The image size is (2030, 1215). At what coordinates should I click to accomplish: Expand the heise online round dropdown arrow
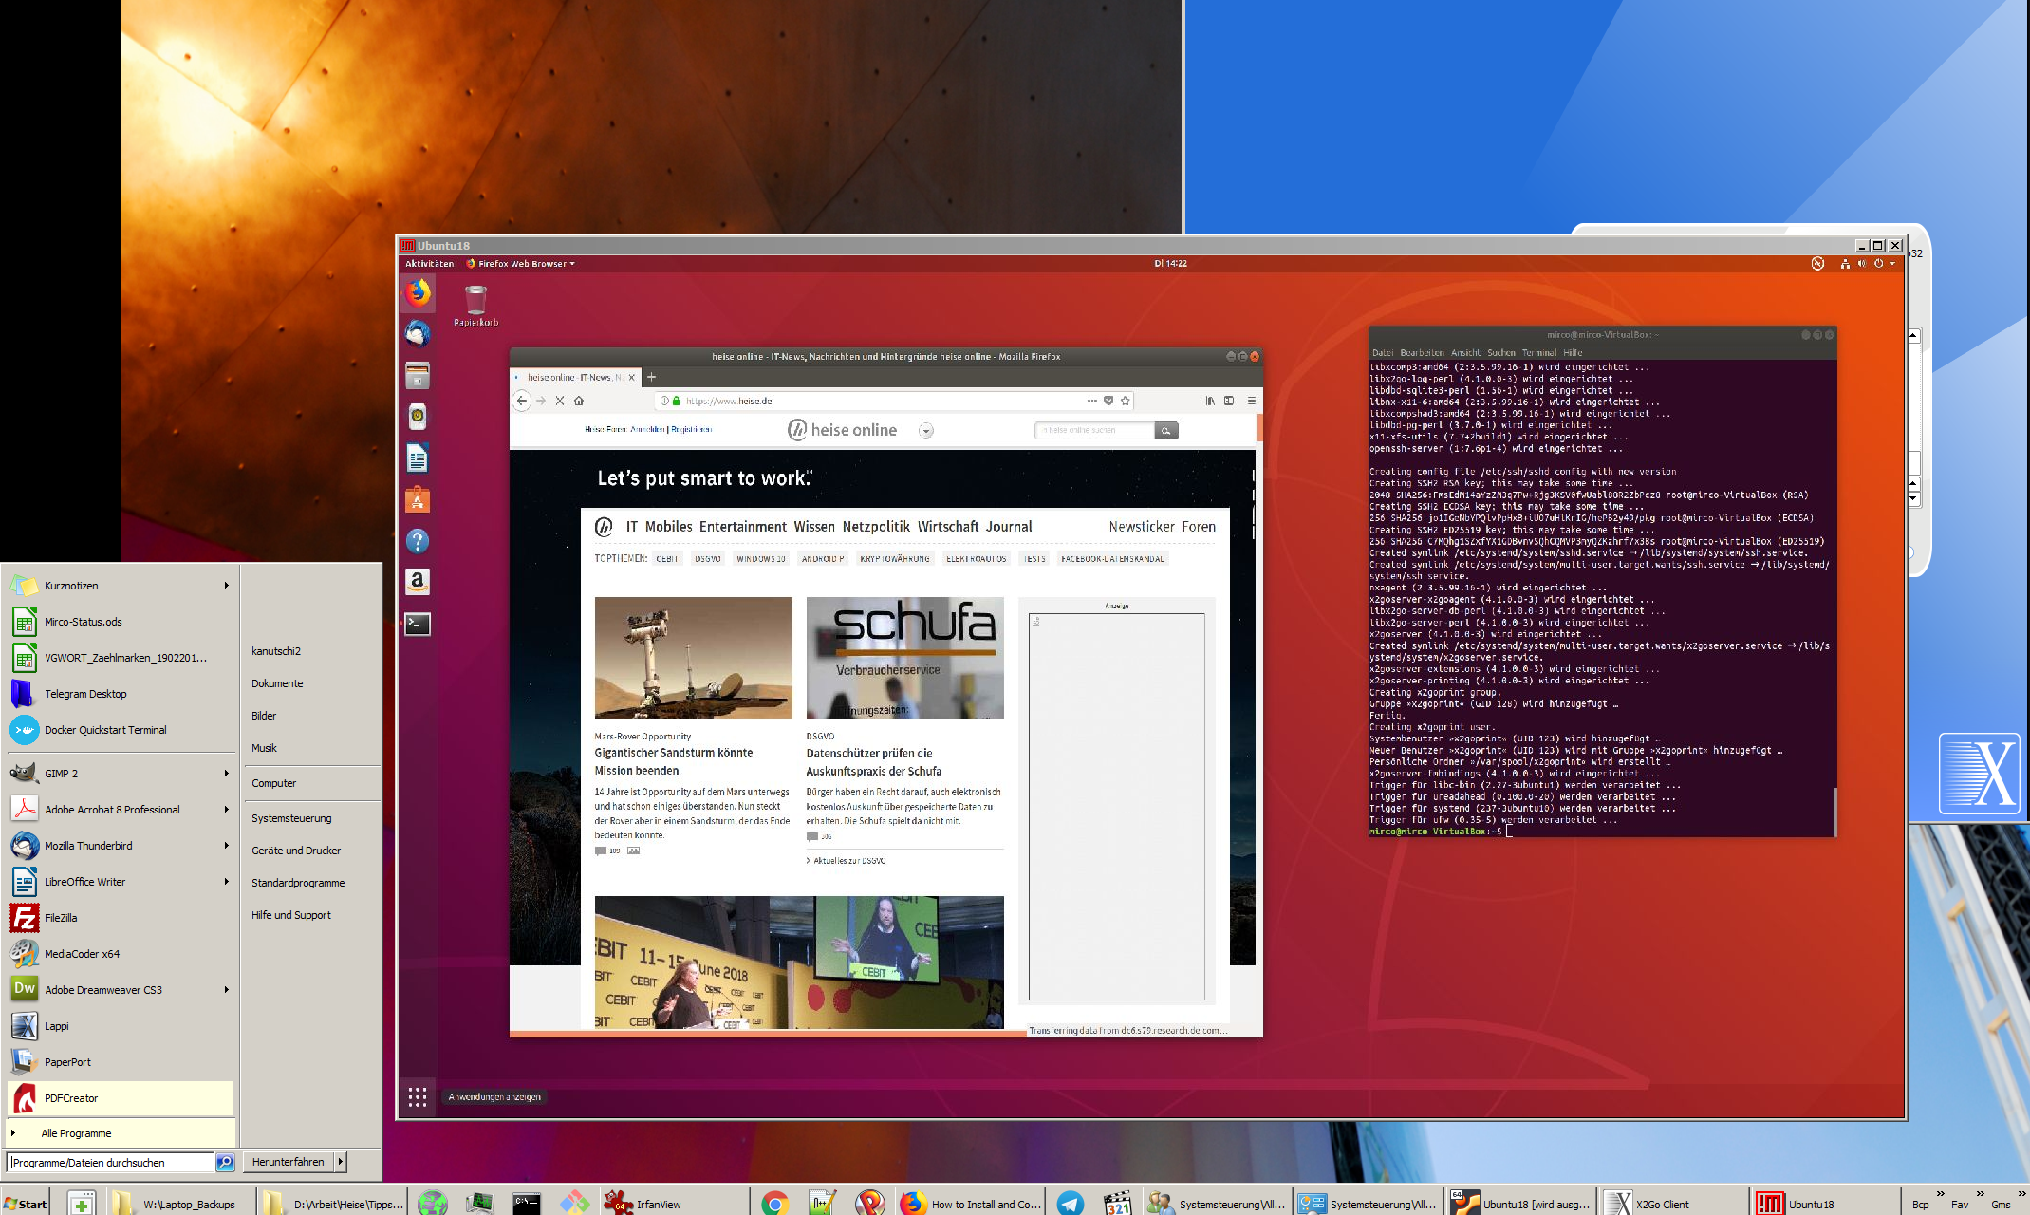click(x=926, y=431)
